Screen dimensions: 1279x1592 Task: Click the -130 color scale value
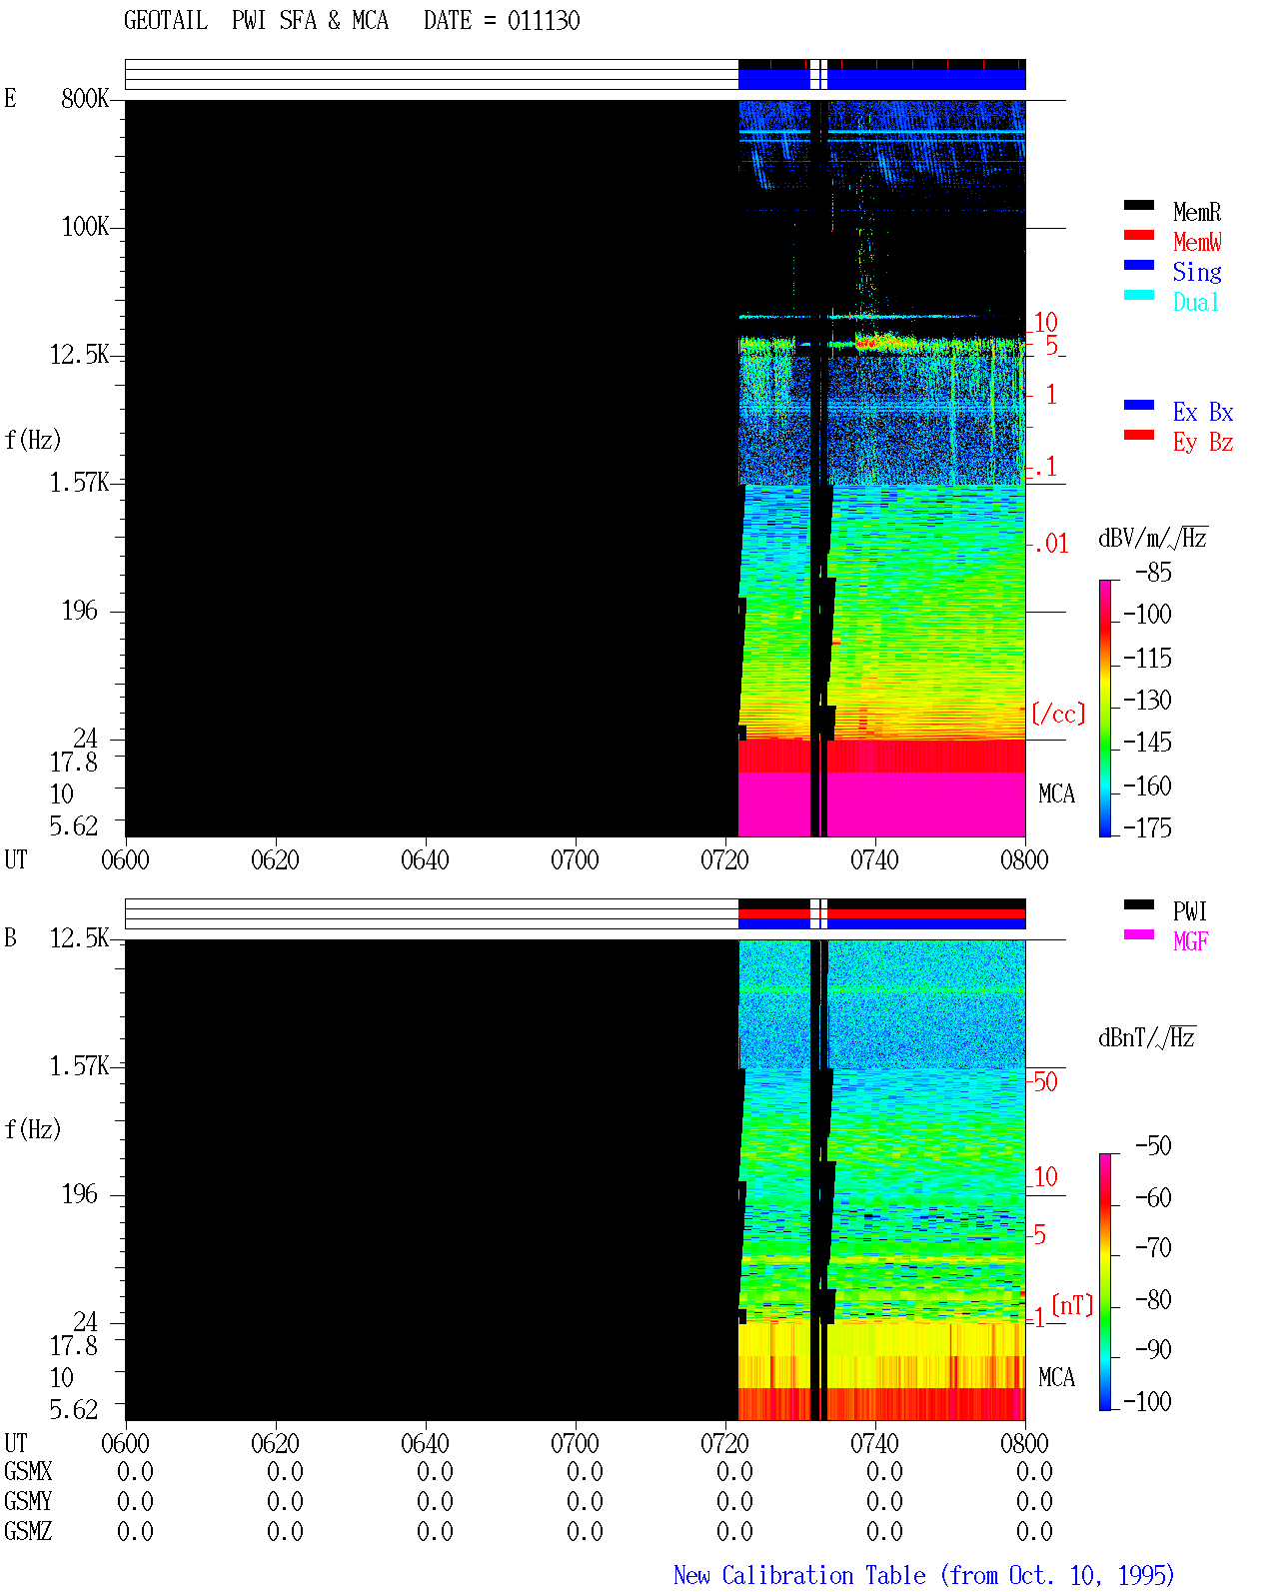[1147, 700]
